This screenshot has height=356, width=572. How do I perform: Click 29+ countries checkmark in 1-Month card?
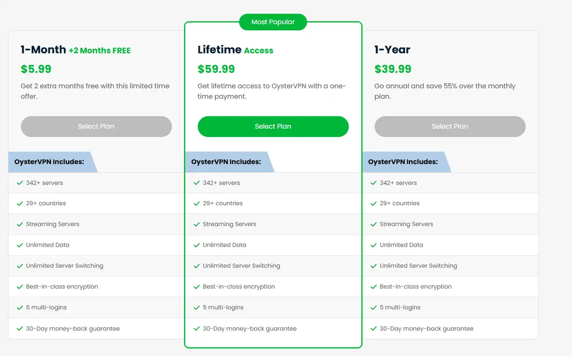pyautogui.click(x=20, y=203)
